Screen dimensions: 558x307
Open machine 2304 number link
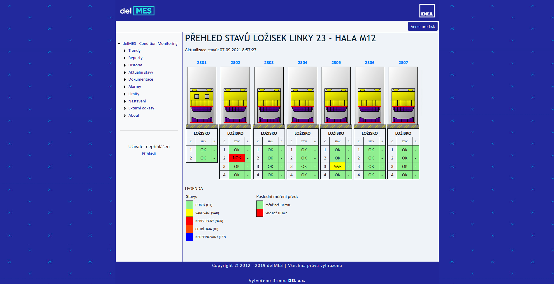point(302,63)
